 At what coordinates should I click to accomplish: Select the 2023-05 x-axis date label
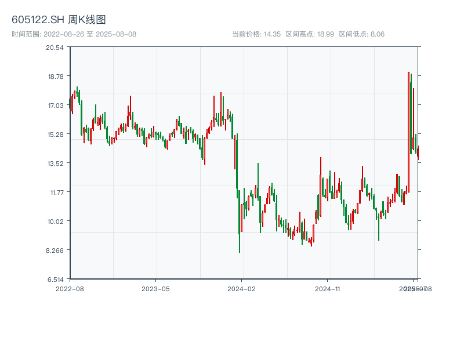[x=155, y=288]
